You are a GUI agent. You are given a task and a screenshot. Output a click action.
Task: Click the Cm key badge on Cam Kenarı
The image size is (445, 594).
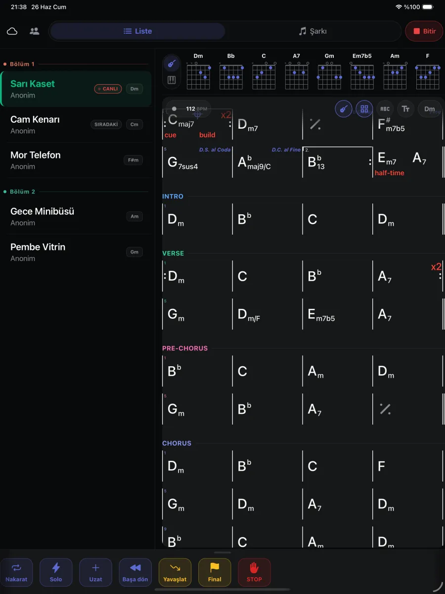pos(134,125)
